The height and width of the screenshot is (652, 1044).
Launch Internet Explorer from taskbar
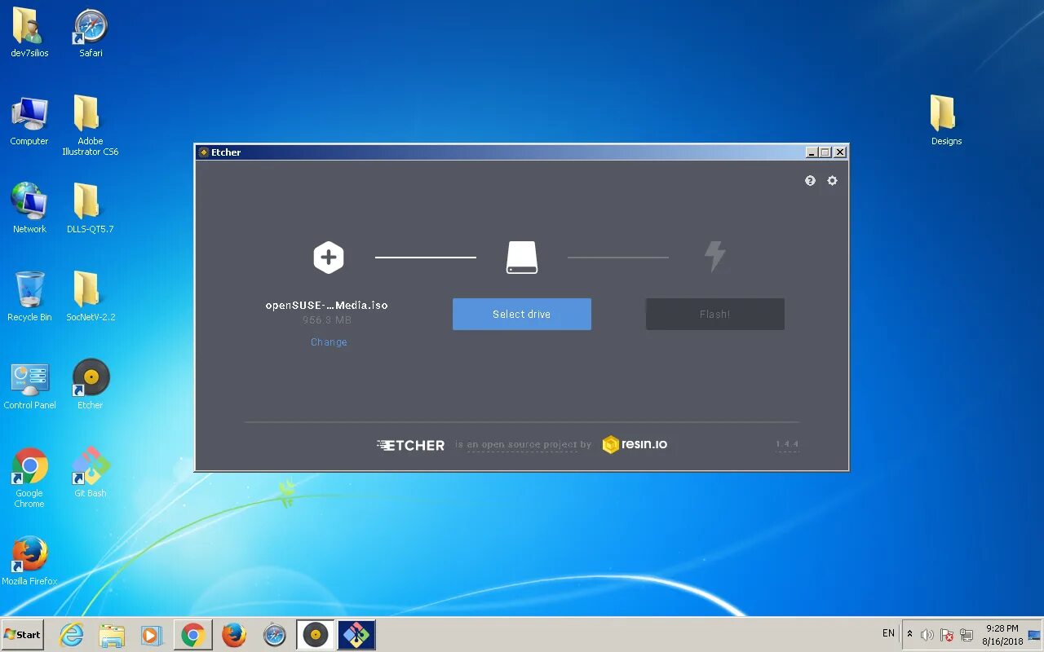[72, 635]
